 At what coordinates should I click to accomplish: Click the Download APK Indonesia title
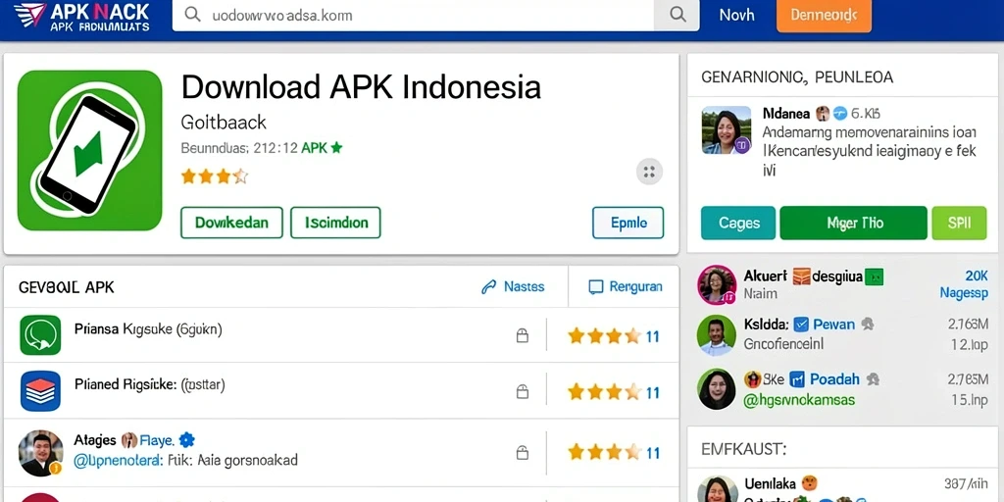tap(361, 86)
